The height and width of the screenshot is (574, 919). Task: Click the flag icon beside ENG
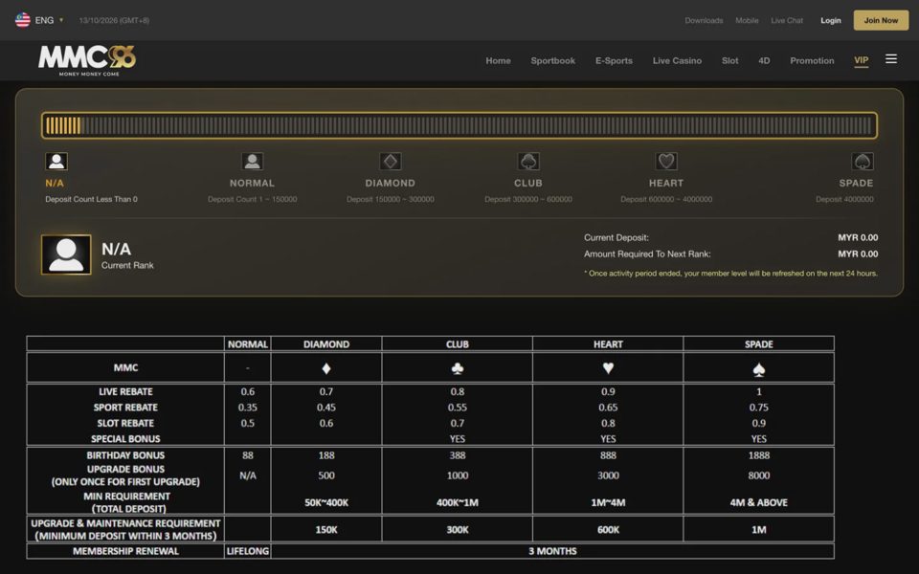(23, 20)
